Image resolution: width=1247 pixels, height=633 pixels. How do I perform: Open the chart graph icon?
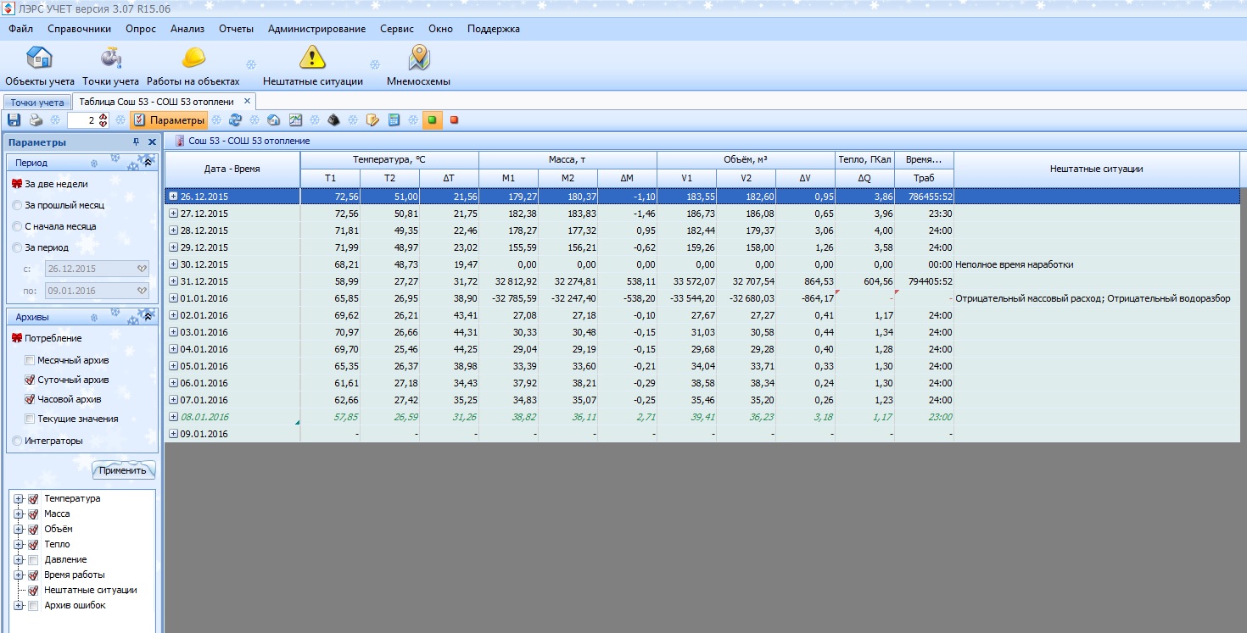point(295,120)
